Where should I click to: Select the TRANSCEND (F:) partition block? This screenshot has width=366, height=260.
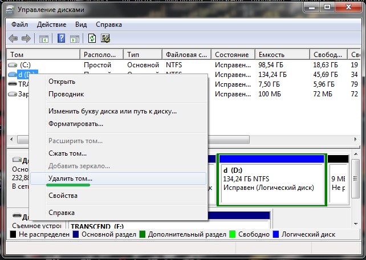(169, 220)
